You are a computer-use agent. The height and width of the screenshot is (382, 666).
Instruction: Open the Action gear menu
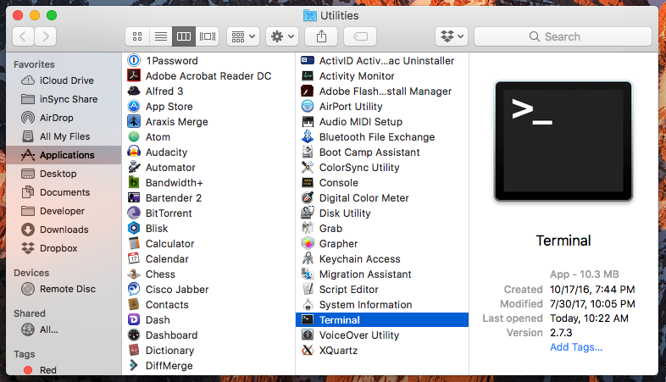pos(282,36)
